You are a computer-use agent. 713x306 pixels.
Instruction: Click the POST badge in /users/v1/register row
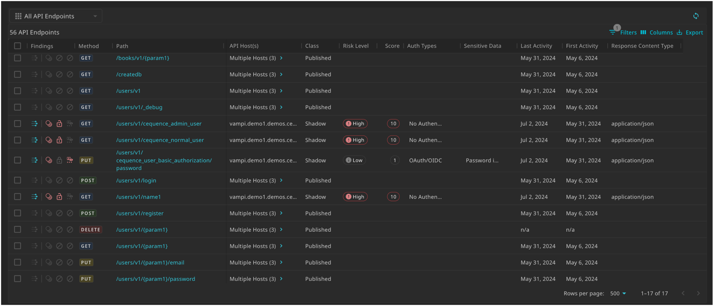[x=88, y=213]
